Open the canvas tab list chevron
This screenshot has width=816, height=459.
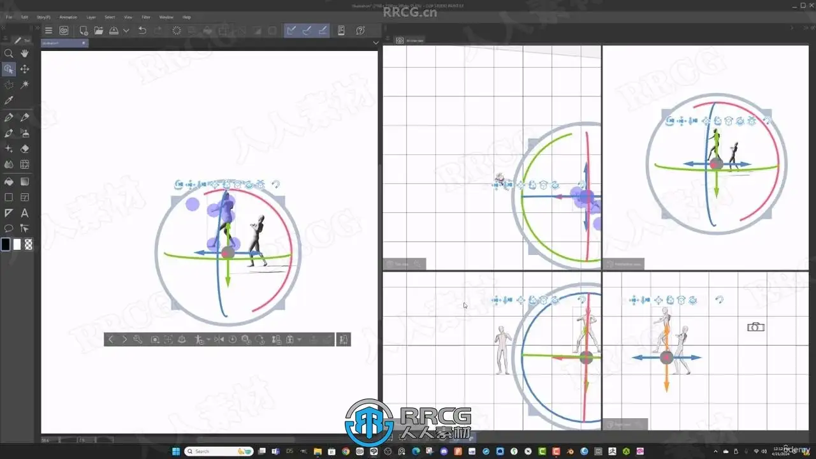pyautogui.click(x=375, y=43)
